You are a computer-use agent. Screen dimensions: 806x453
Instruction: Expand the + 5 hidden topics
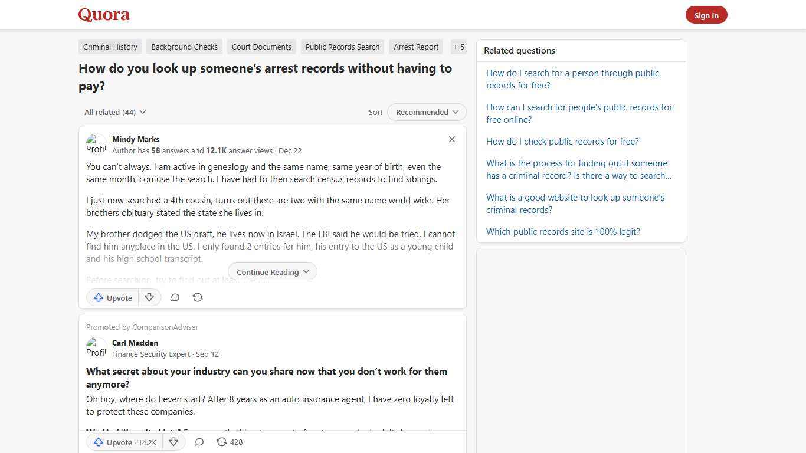(458, 47)
